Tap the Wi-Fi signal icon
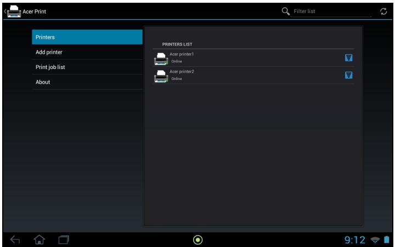The height and width of the screenshot is (247, 395). coord(375,240)
